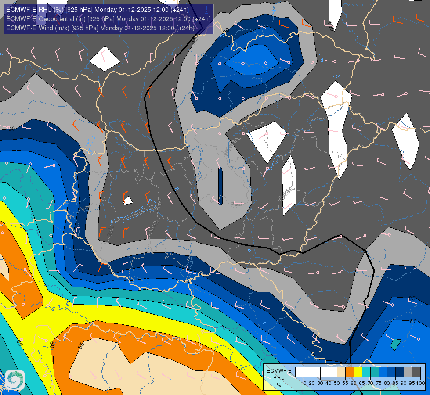This screenshot has height=395, width=430.
Task: Pick the teal 70-75% legend swatch
Action: pyautogui.click(x=375, y=372)
